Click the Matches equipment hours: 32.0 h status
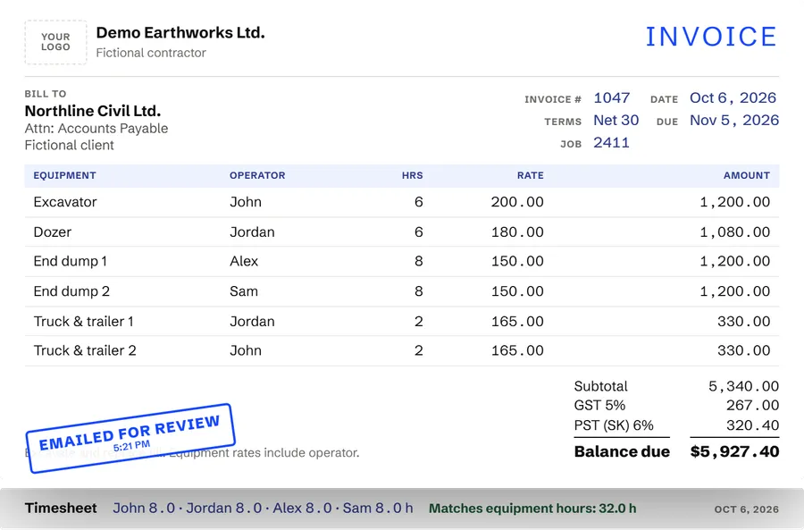The height and width of the screenshot is (530, 804). coord(532,509)
